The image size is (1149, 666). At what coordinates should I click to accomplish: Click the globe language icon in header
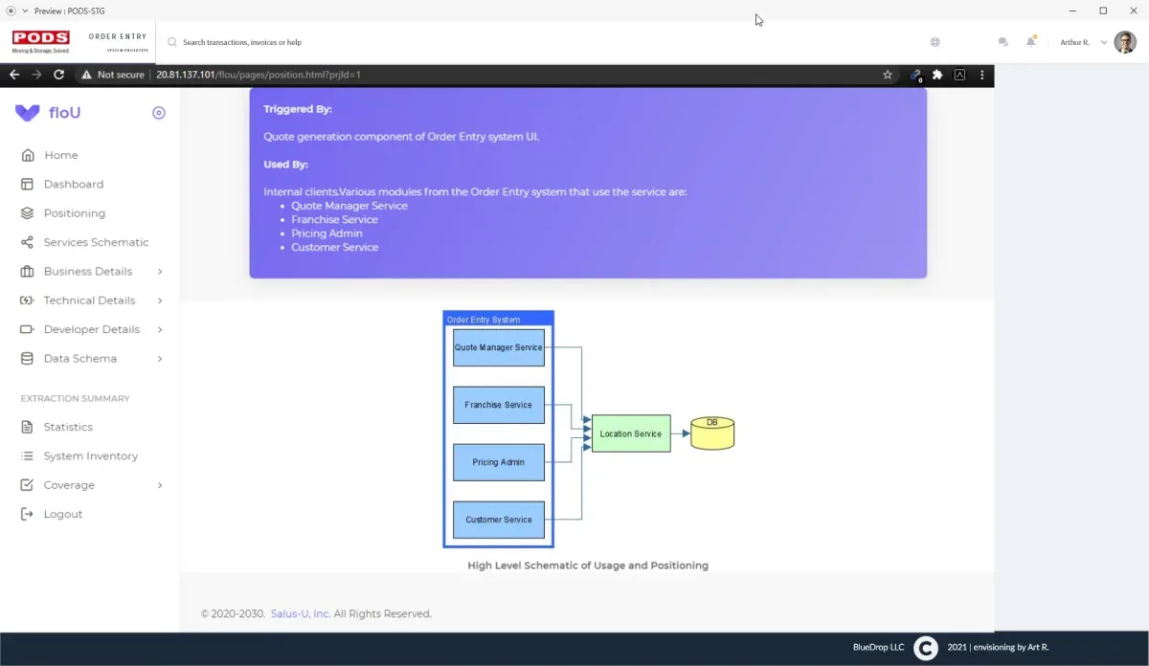click(x=935, y=42)
